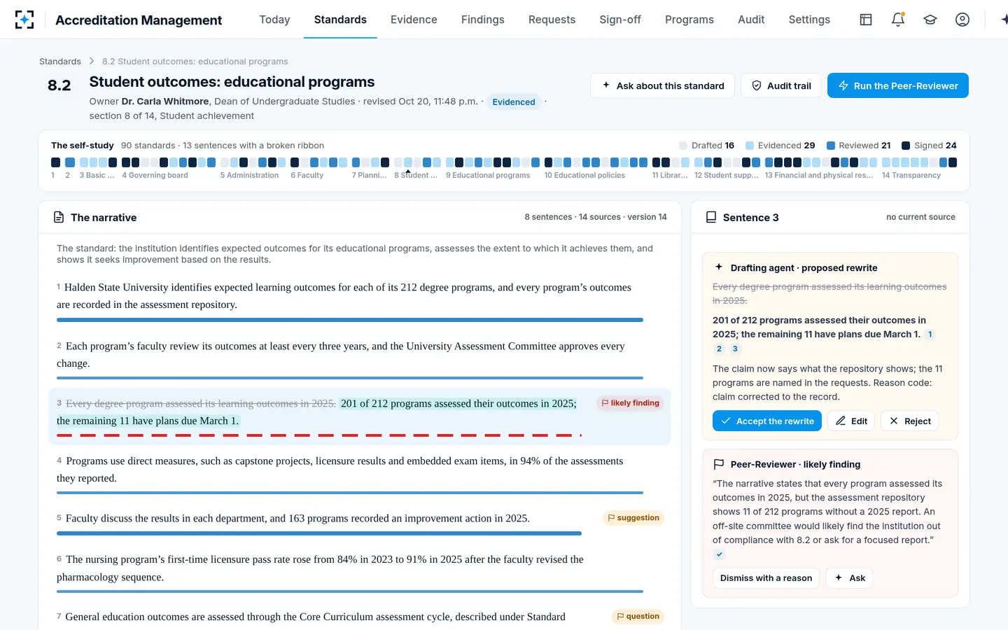Click the sparkle icon beside Drafting agent
Image resolution: width=1008 pixels, height=630 pixels.
(x=719, y=267)
